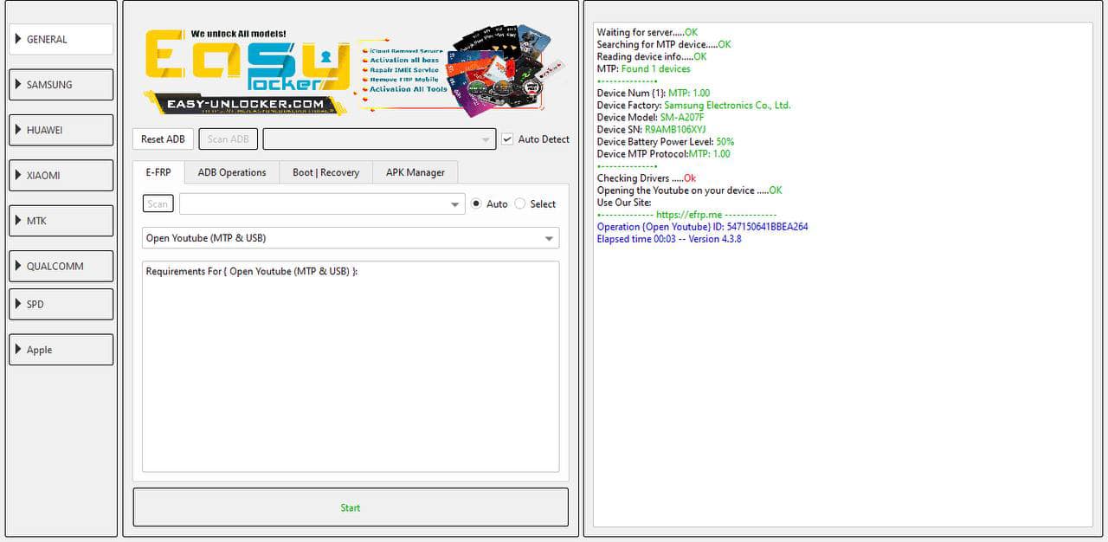Open the Apple device section
Image resolution: width=1108 pixels, height=542 pixels.
point(61,350)
